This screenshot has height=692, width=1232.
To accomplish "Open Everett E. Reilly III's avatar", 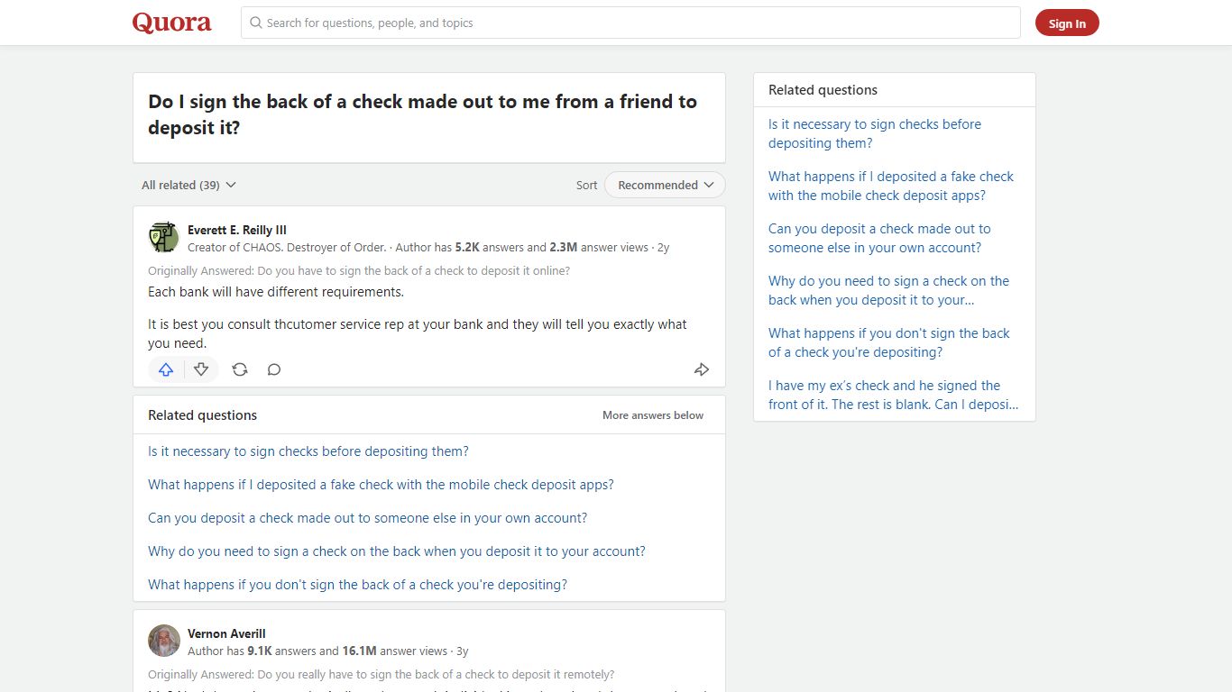I will [x=163, y=238].
